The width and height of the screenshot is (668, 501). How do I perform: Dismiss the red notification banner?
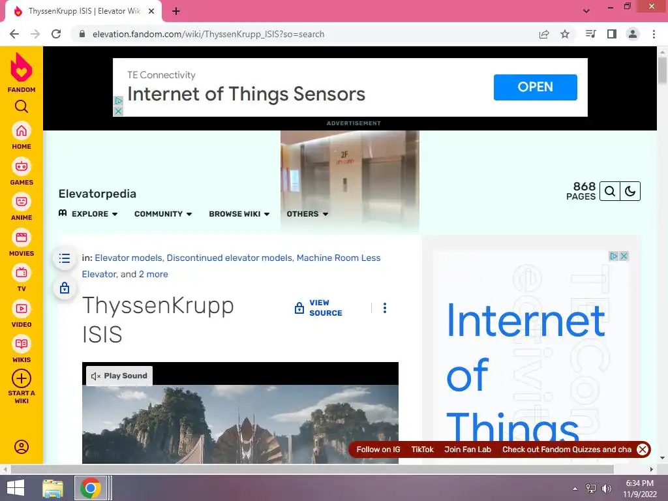643,449
